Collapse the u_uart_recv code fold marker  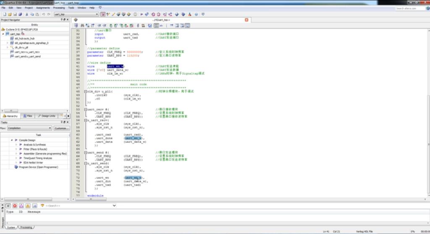pos(86,120)
